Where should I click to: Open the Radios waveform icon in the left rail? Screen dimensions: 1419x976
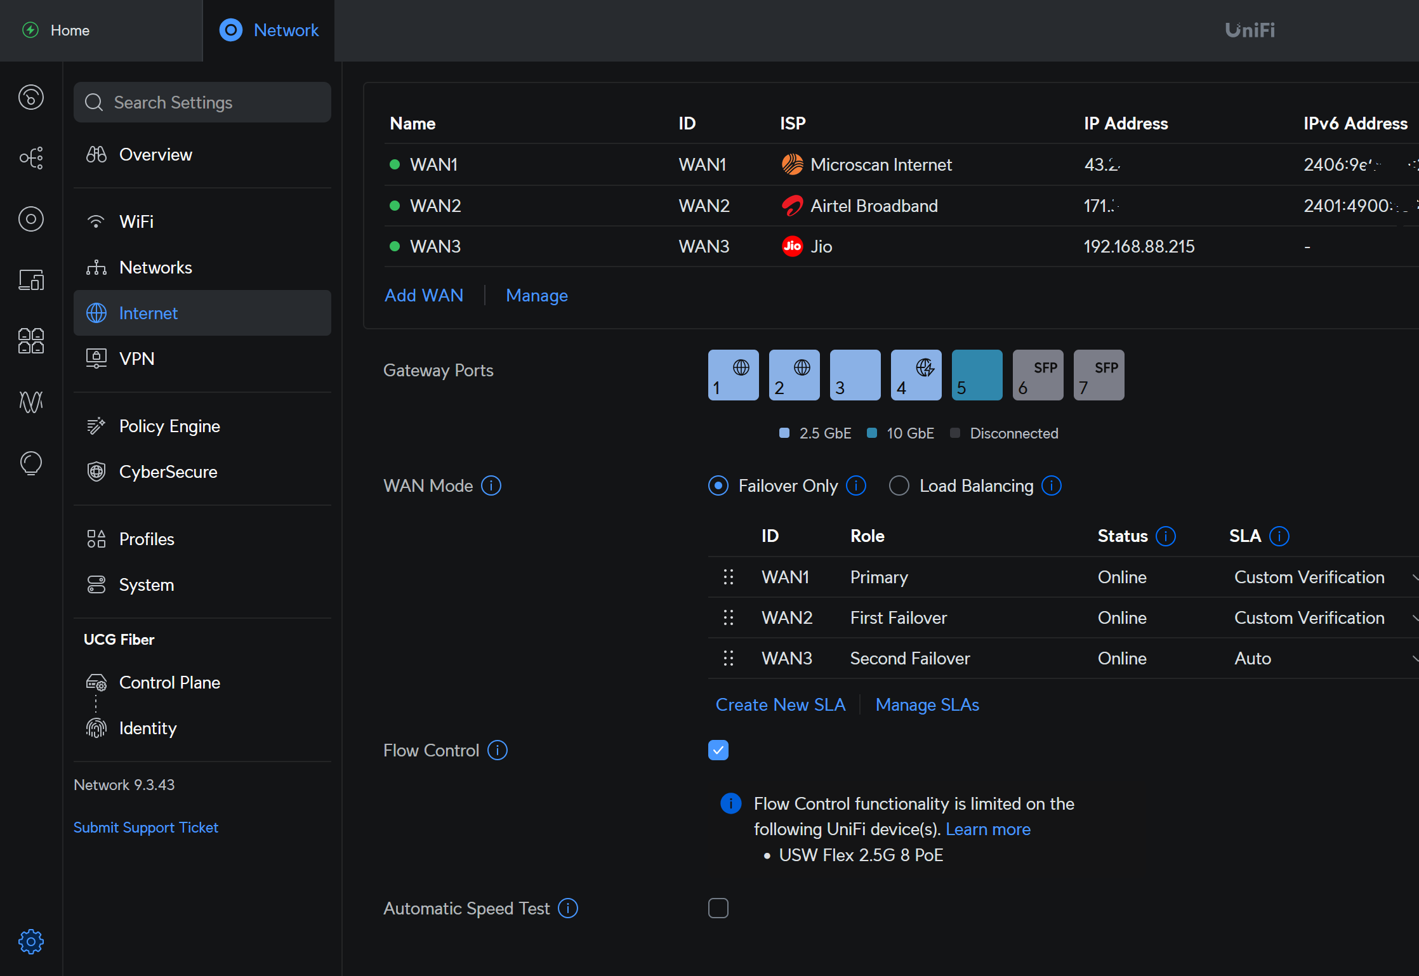tap(31, 402)
